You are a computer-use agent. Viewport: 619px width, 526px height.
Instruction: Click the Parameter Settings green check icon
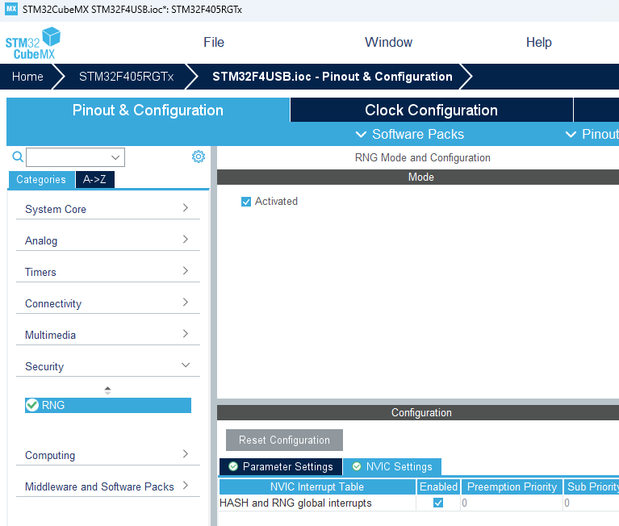[233, 466]
